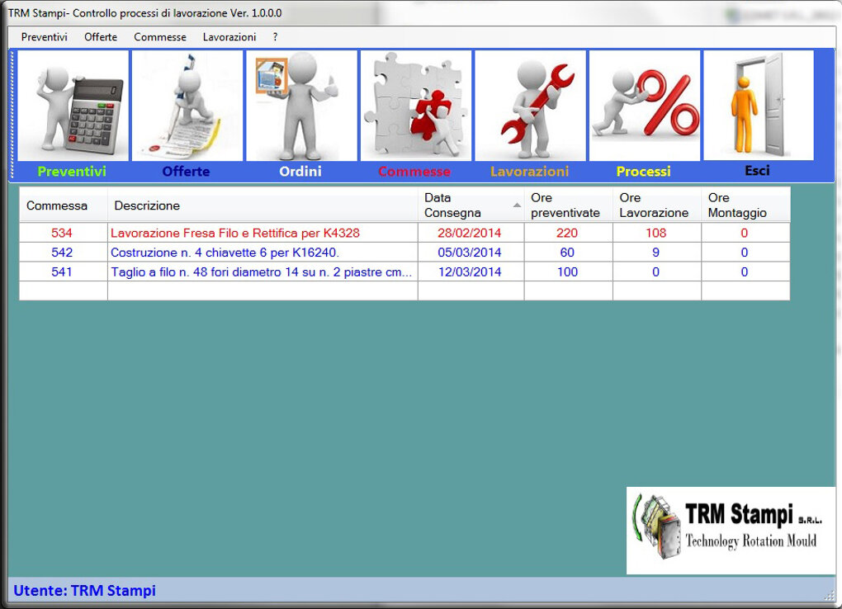This screenshot has width=842, height=609.
Task: Open the Offerte menu
Action: tap(101, 37)
